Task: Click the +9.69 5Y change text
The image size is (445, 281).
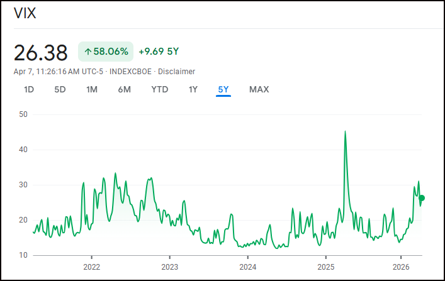Action: tap(159, 52)
